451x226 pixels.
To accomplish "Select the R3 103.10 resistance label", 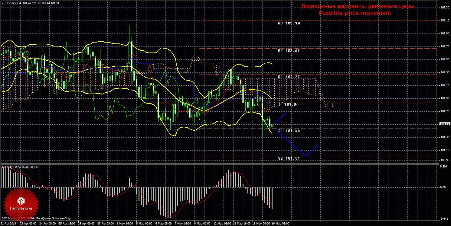I will click(x=289, y=23).
